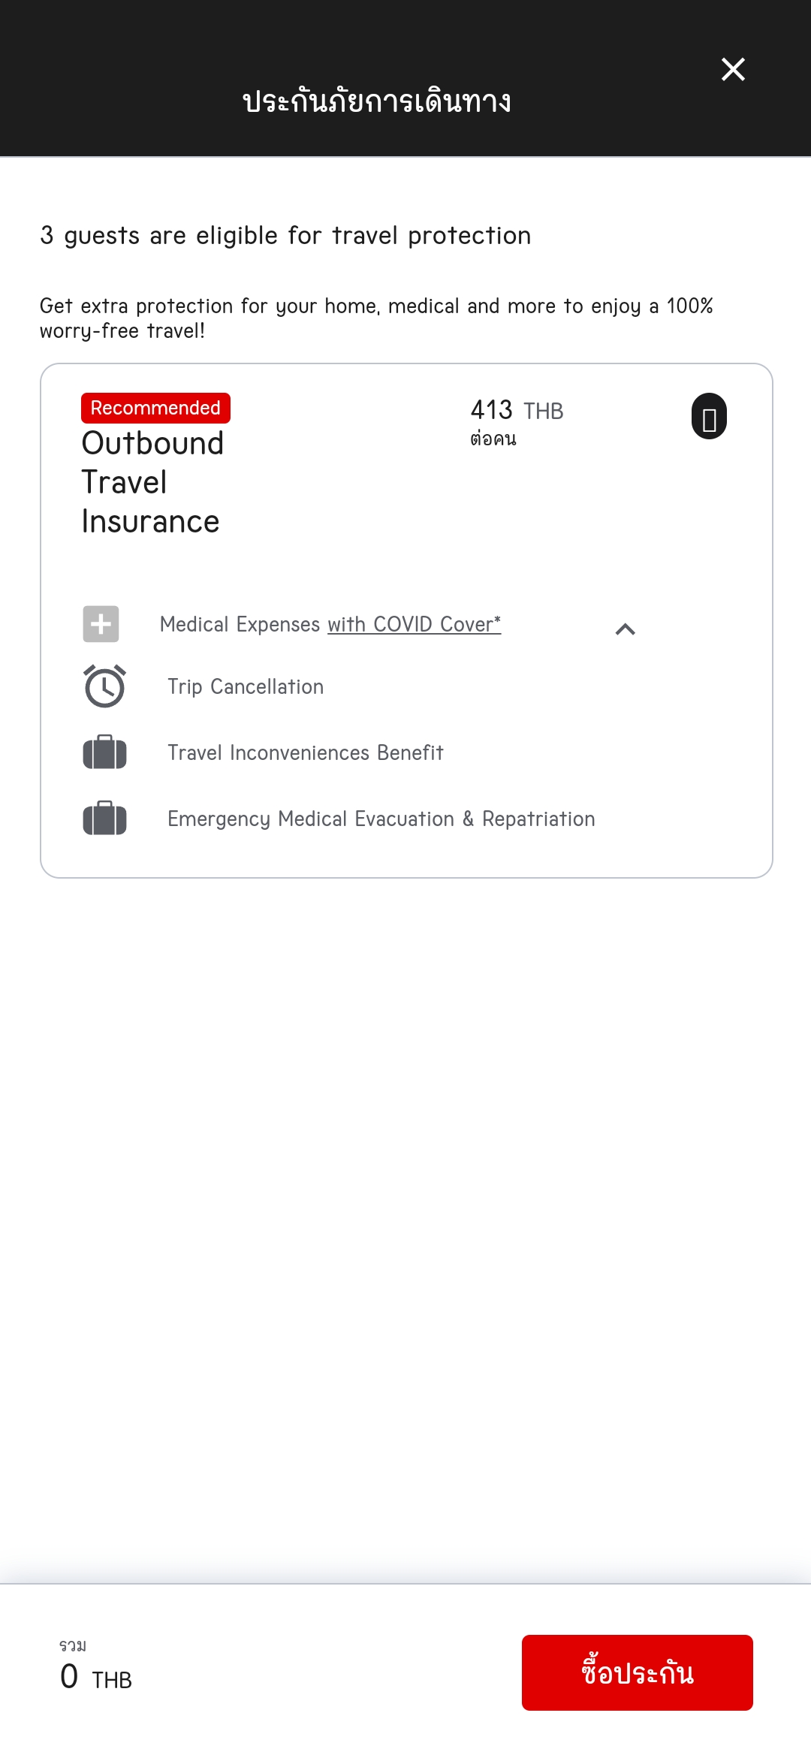811x1746 pixels.
Task: Click the 'Get extra protection' description text
Action: coord(376,318)
